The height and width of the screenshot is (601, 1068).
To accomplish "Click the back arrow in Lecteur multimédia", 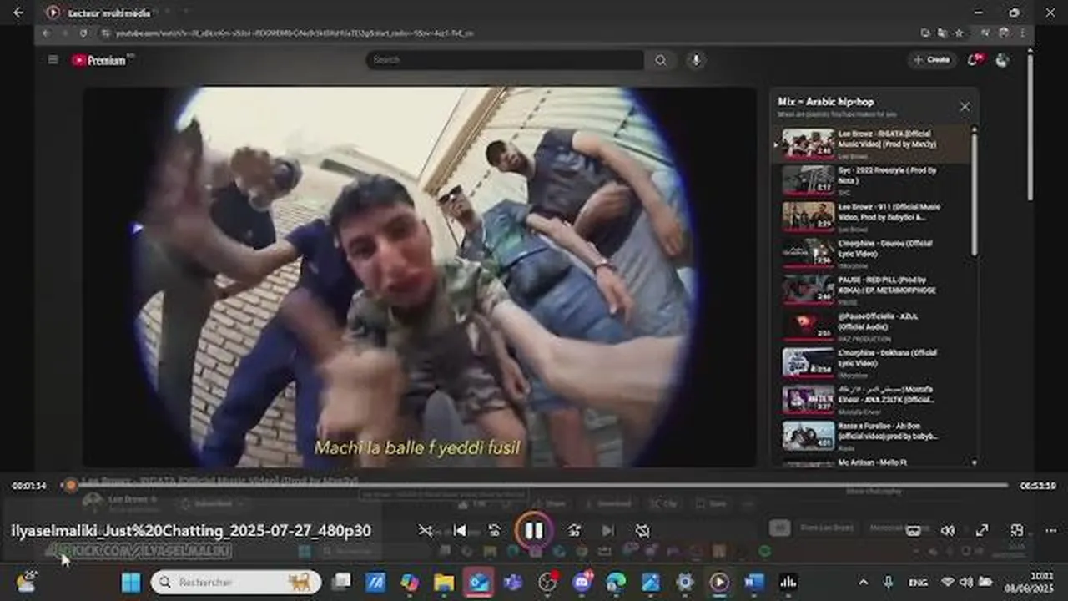I will (18, 13).
